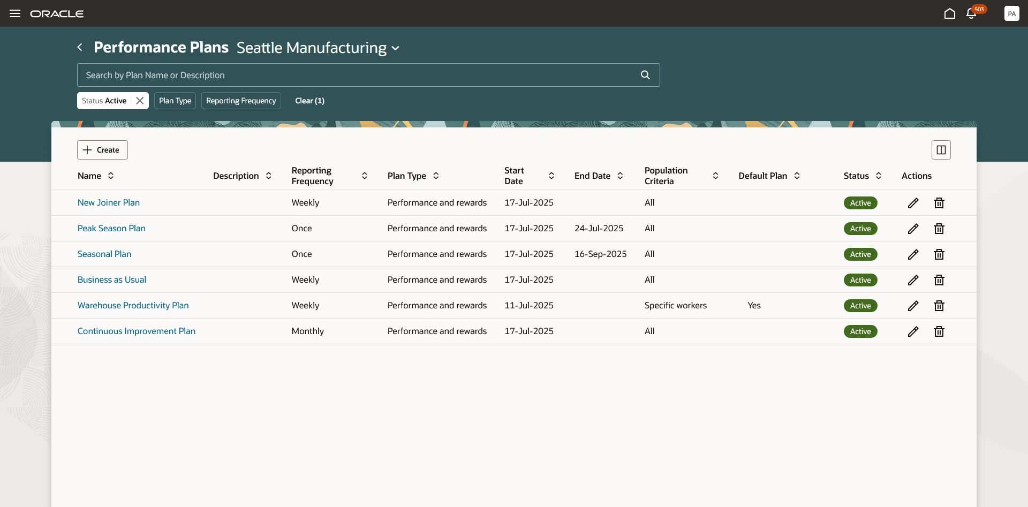Open the PA user profile menu
This screenshot has width=1028, height=507.
1011,13
